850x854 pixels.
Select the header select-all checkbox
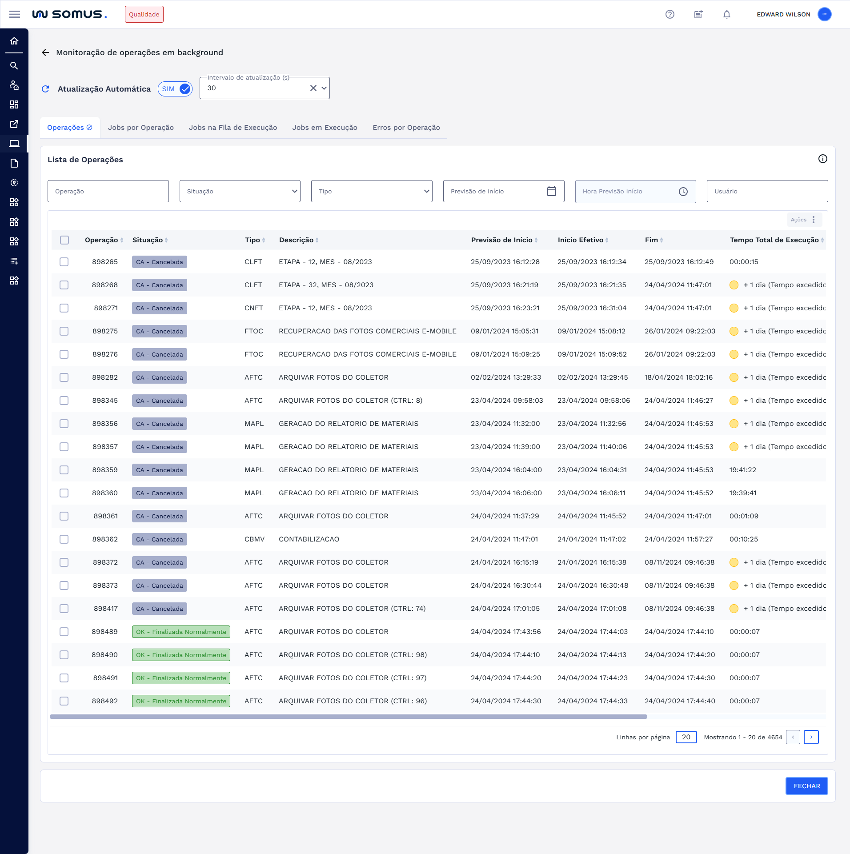click(x=64, y=240)
